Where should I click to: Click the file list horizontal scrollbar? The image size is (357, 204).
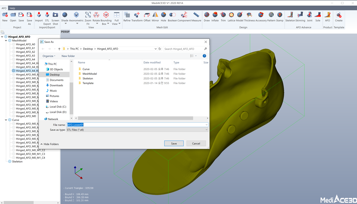135,118
